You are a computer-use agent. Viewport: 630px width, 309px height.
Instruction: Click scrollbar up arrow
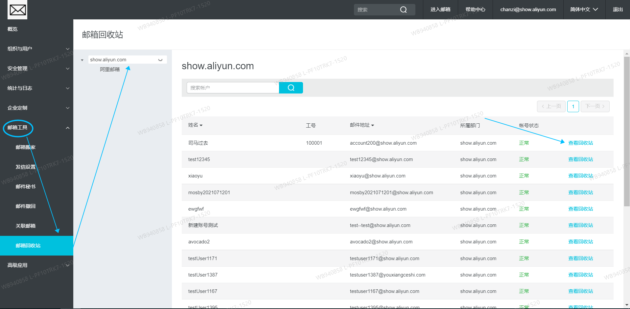[x=627, y=53]
